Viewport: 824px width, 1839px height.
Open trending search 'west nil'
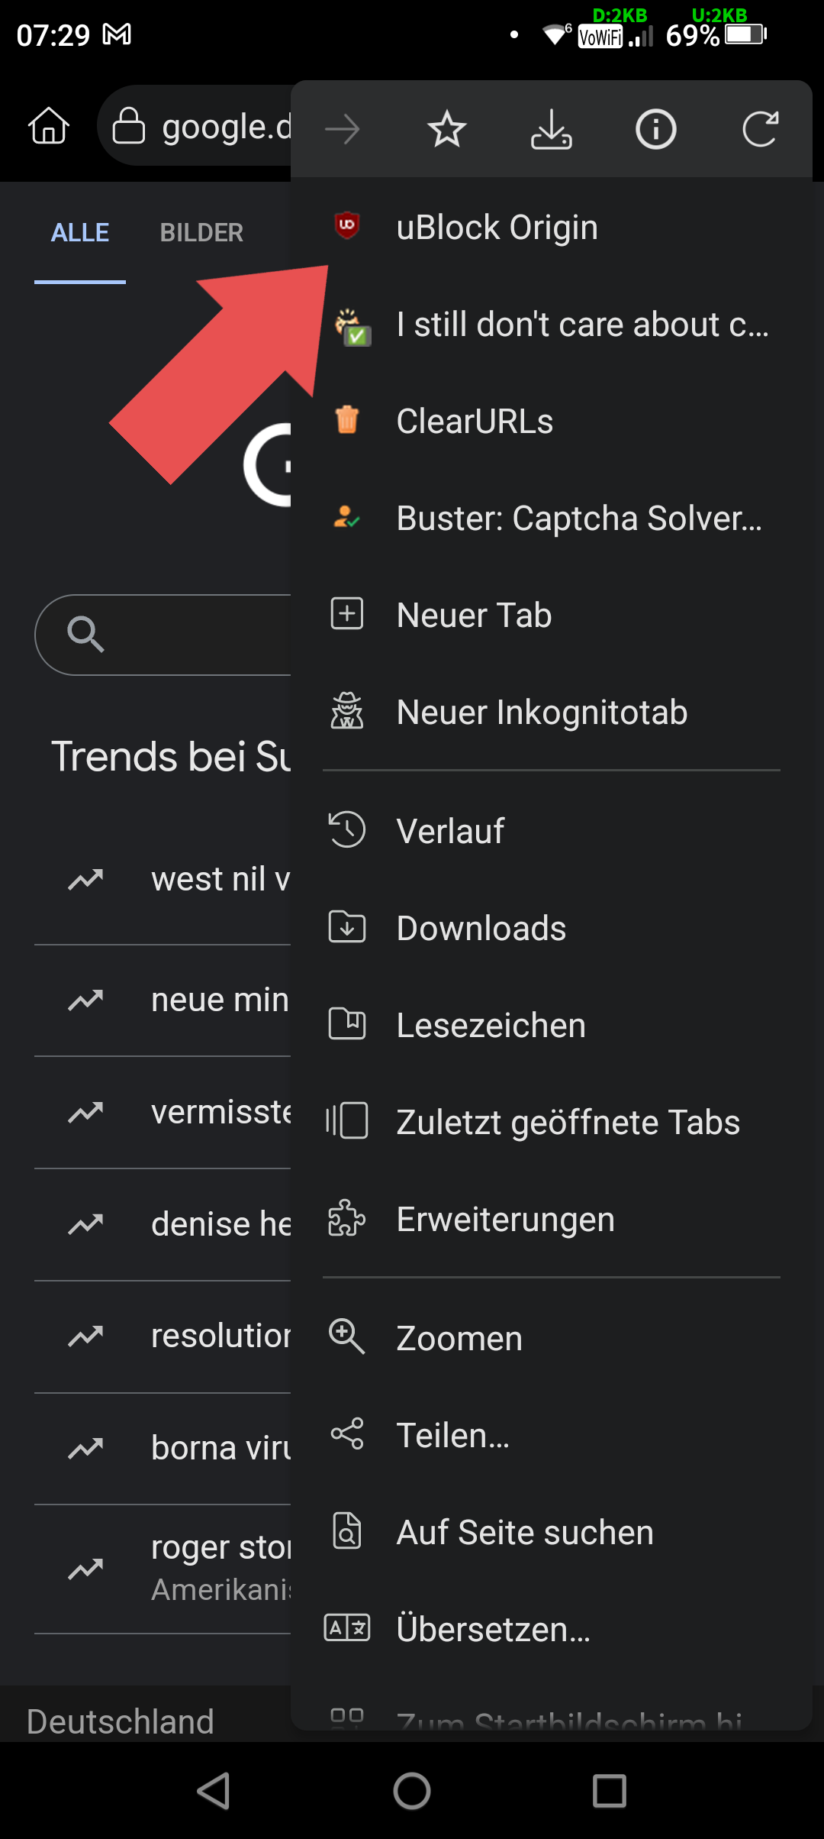click(x=220, y=879)
